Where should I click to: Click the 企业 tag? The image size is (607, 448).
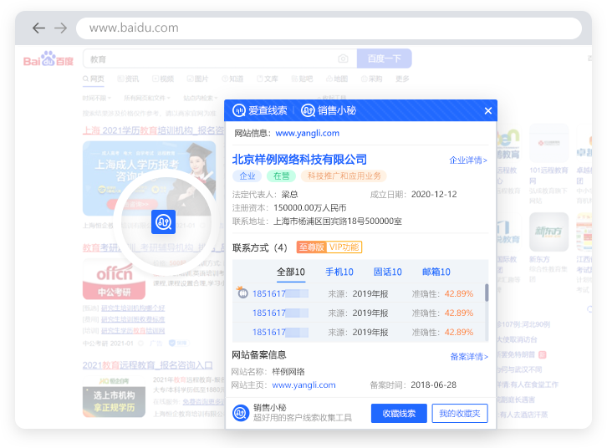point(247,176)
